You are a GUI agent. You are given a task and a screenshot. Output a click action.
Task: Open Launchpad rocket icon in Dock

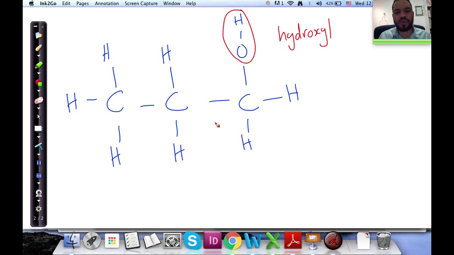point(92,241)
